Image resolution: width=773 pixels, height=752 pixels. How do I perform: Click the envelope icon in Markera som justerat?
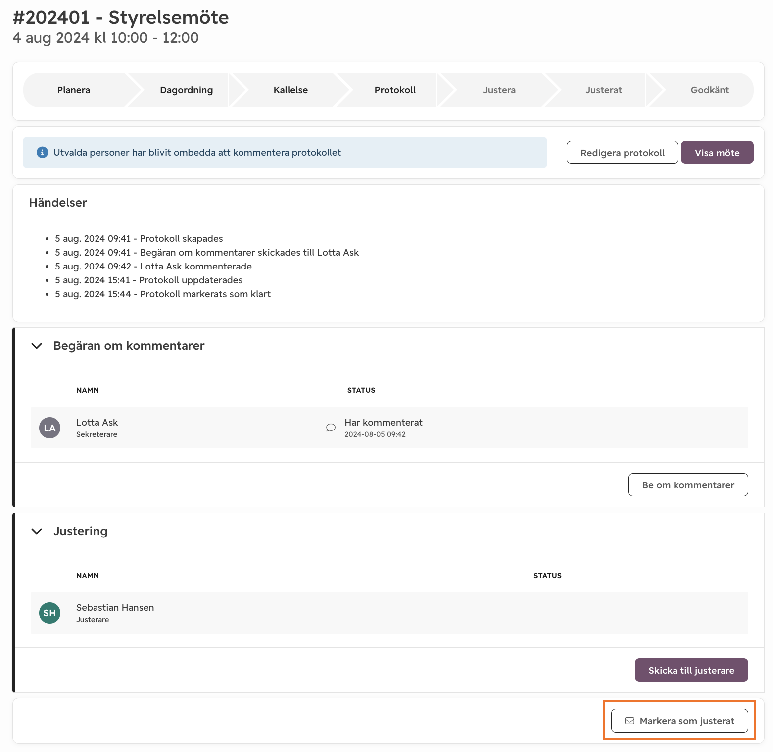click(x=629, y=721)
